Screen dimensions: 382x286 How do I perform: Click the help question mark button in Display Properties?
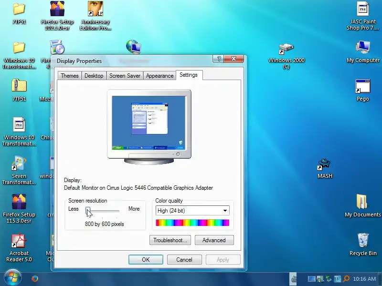point(219,59)
